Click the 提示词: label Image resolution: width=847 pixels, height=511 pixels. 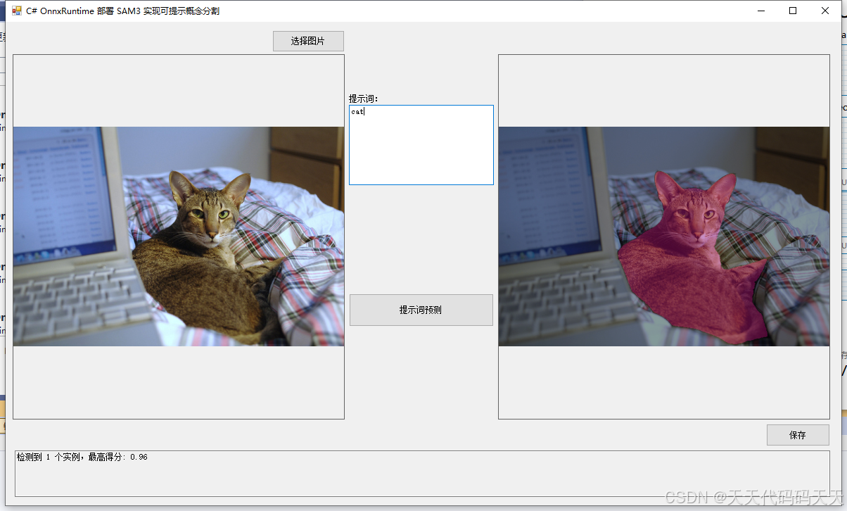[x=364, y=99]
